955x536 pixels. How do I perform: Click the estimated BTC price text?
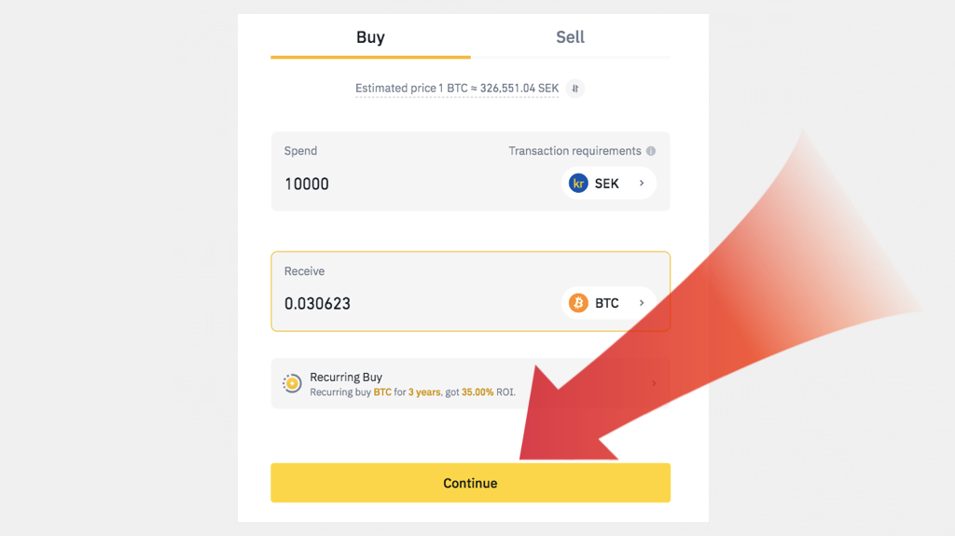point(457,89)
